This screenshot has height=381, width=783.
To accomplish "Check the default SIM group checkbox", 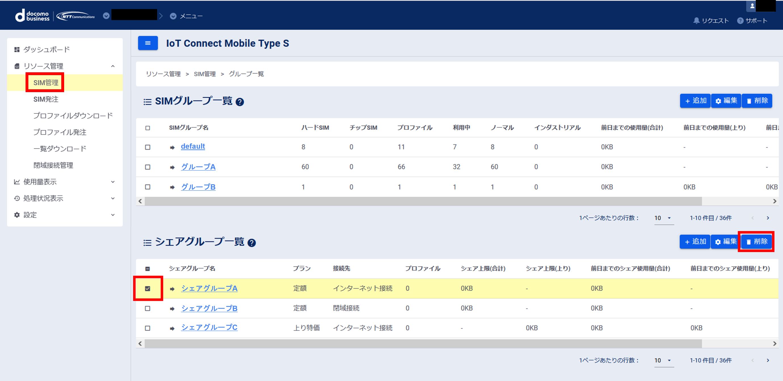I will (x=148, y=147).
